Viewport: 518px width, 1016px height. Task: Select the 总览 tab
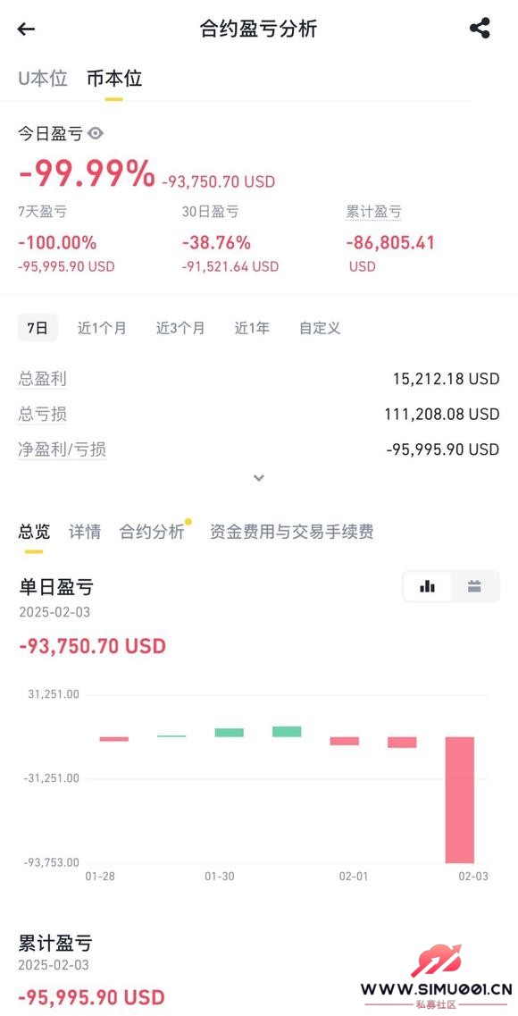click(34, 532)
